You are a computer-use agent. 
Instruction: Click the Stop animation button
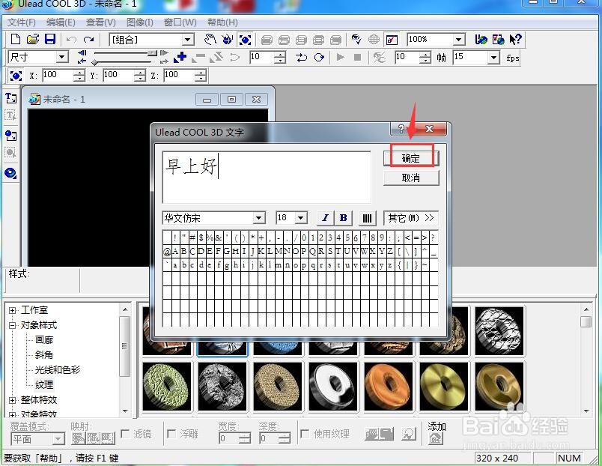[357, 57]
